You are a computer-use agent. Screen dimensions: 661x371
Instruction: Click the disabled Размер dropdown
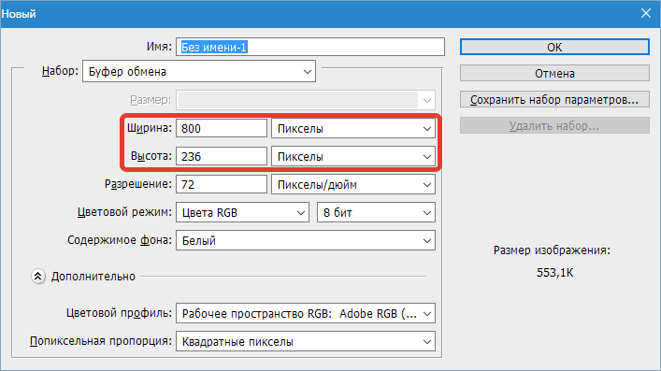tap(306, 100)
